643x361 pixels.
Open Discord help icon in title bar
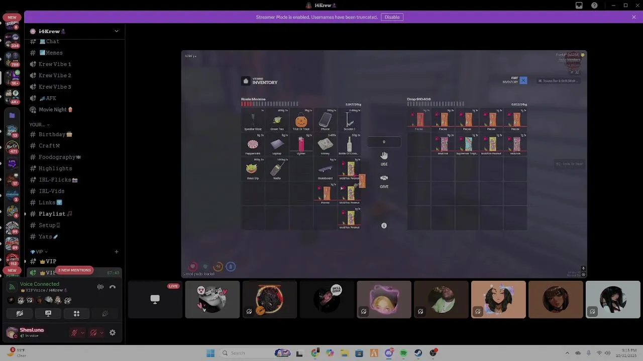[595, 6]
